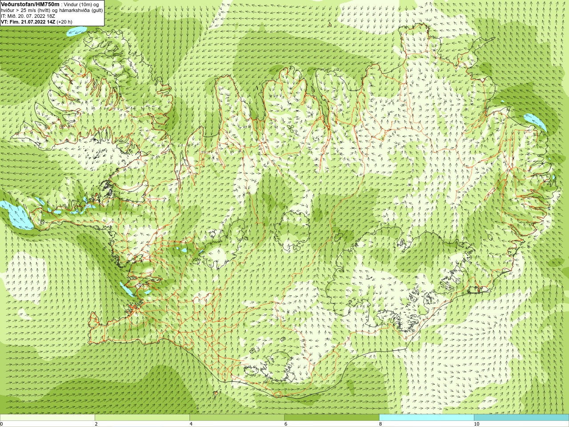The width and height of the screenshot is (569, 427).
Task: Pick the light cyan 8–10 scale swatch
Action: pyautogui.click(x=426, y=418)
